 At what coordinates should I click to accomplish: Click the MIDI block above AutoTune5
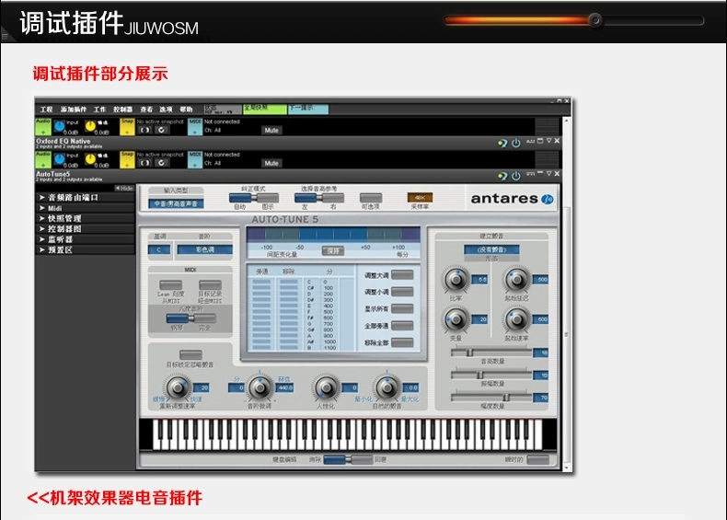coord(195,159)
